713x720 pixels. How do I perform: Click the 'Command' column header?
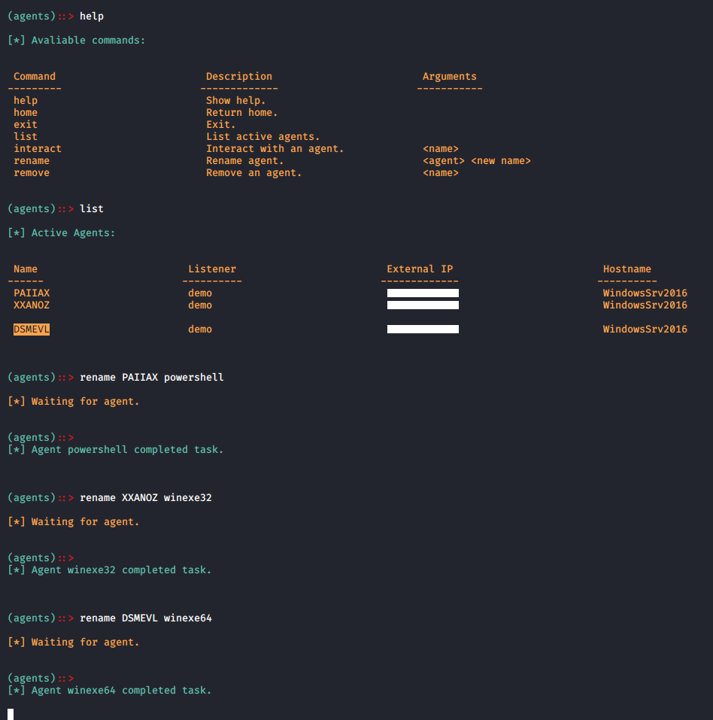coord(35,76)
